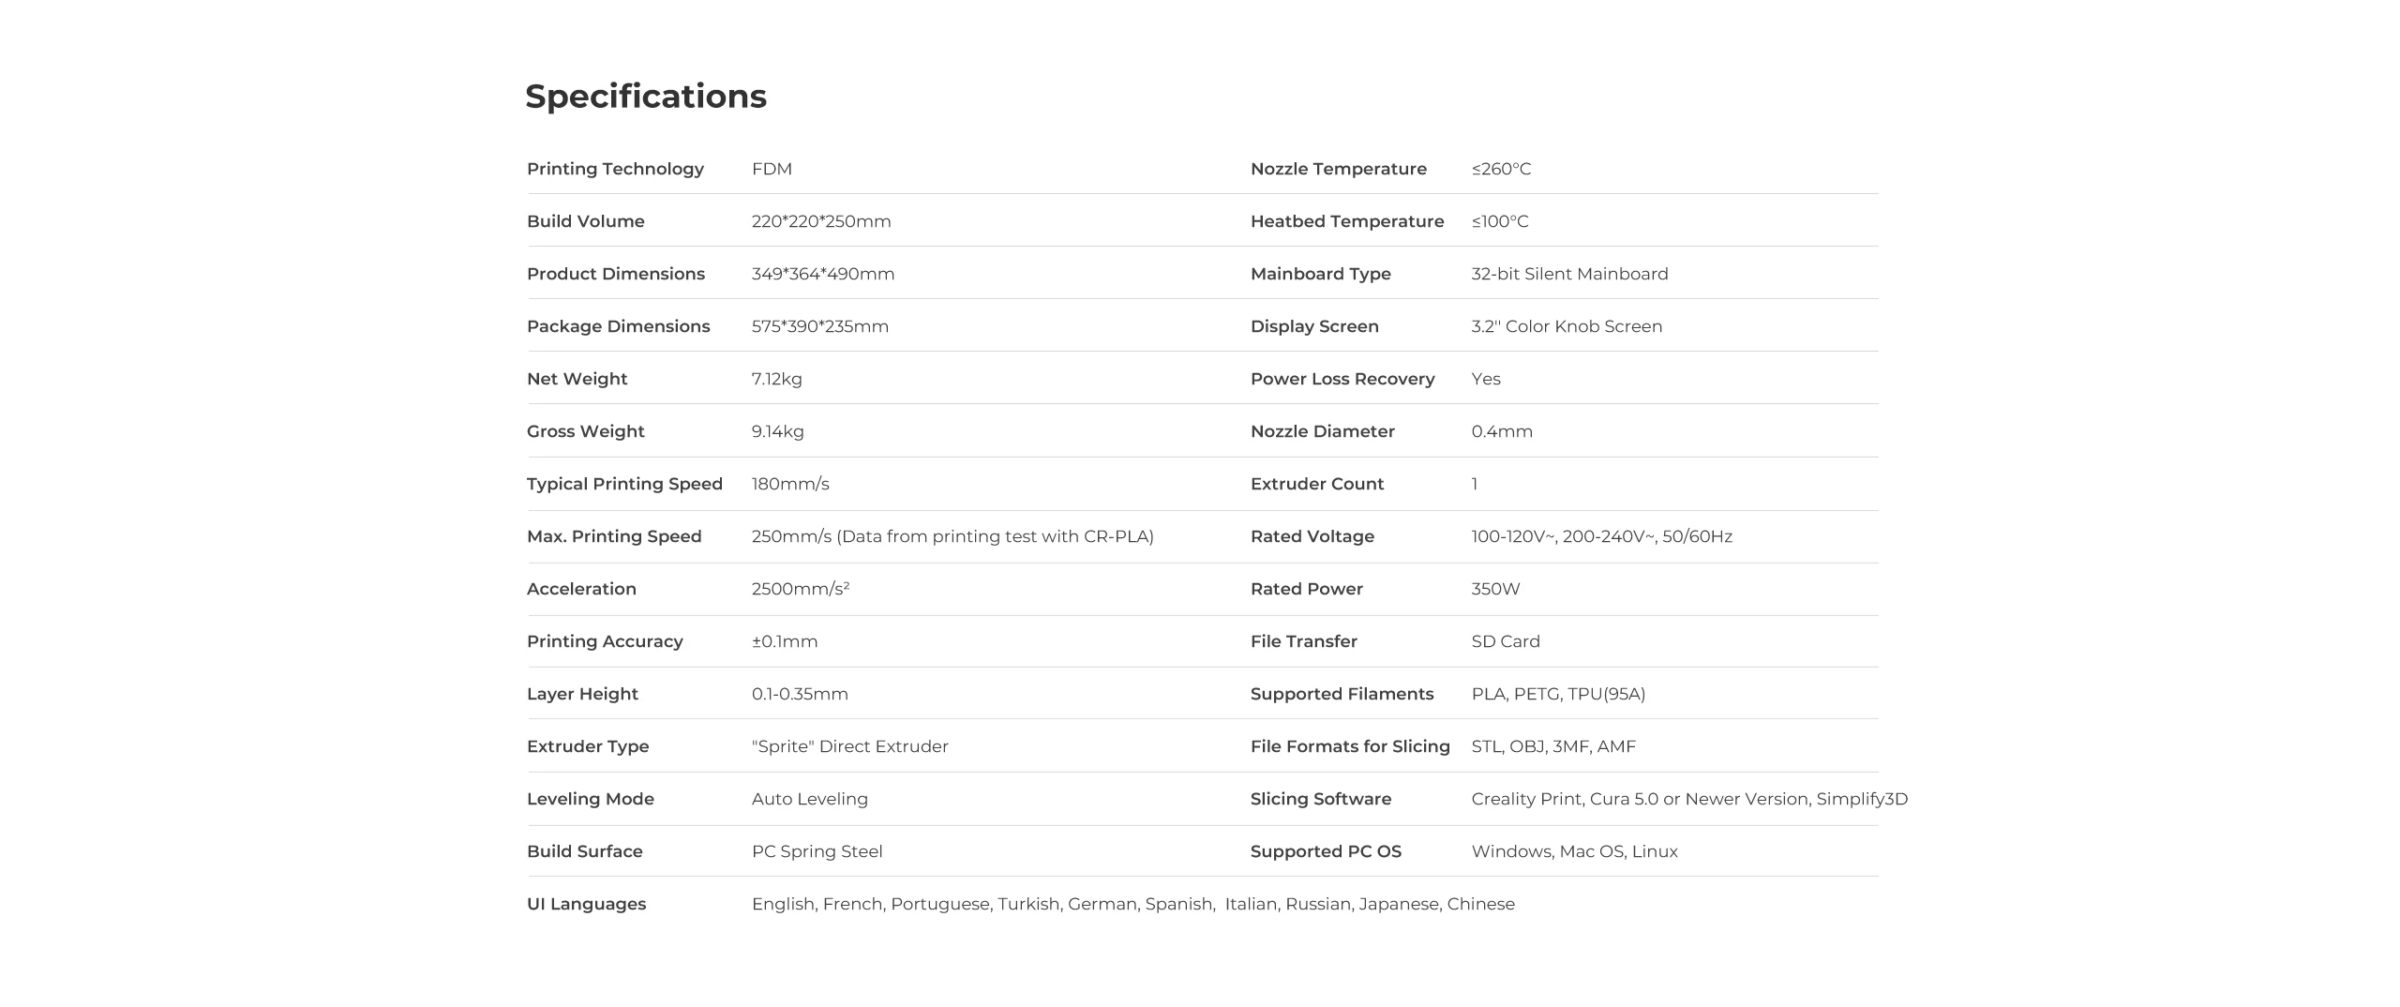Select the Supported Filaments value PLA, PETG, TPU(95A)
The height and width of the screenshot is (1007, 2400).
point(1558,694)
